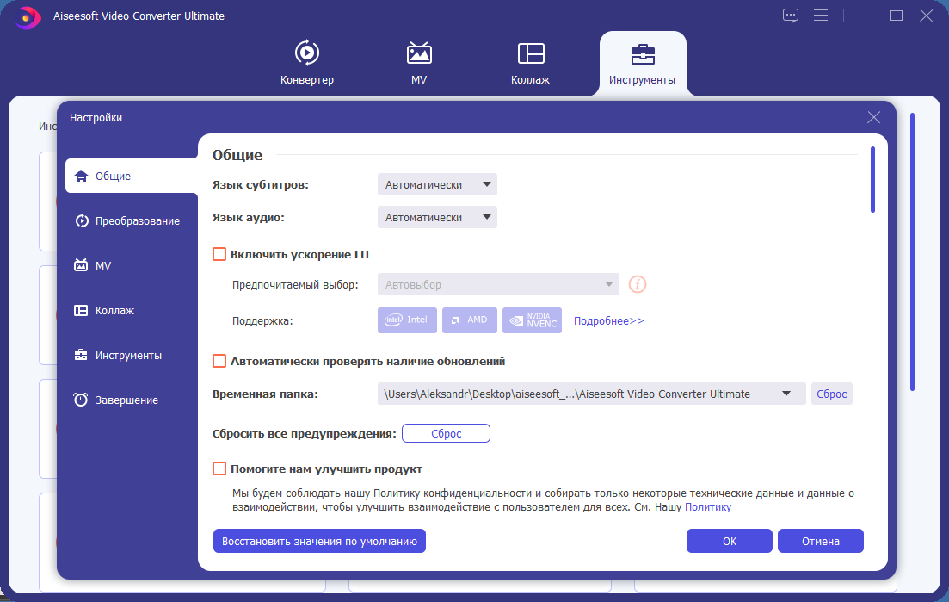The width and height of the screenshot is (949, 602).
Task: Switch to the MV top tab
Action: pyautogui.click(x=419, y=63)
